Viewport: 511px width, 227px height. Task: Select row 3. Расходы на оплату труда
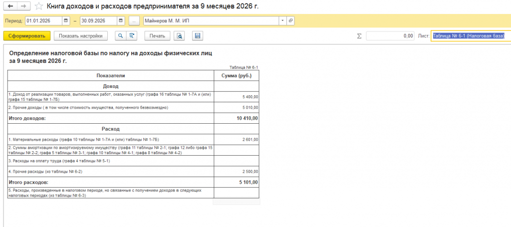tap(111, 161)
